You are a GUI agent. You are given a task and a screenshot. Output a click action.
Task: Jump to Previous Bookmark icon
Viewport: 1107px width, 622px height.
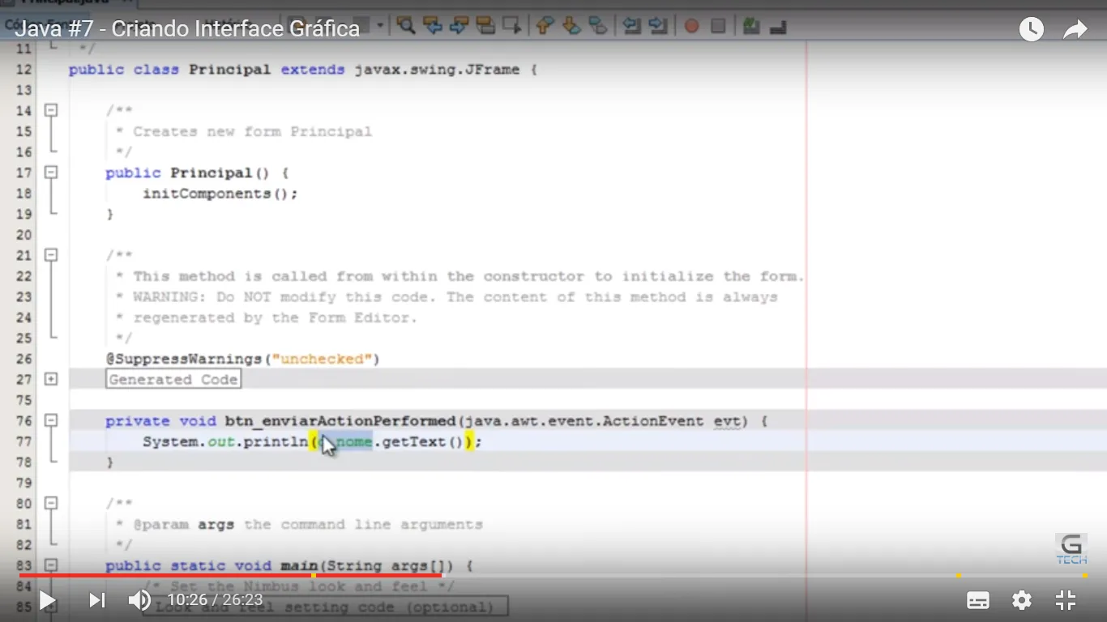click(545, 25)
